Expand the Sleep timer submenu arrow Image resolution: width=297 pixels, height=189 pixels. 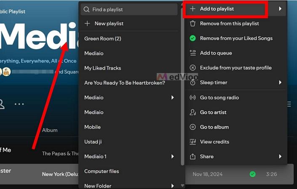point(280,82)
